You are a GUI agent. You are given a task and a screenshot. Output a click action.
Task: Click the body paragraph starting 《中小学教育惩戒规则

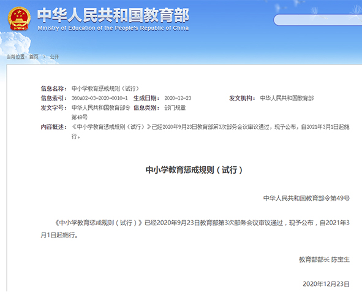195,229
